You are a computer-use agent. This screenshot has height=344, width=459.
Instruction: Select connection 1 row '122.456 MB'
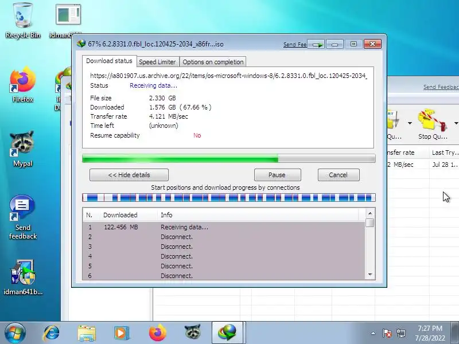(x=224, y=227)
